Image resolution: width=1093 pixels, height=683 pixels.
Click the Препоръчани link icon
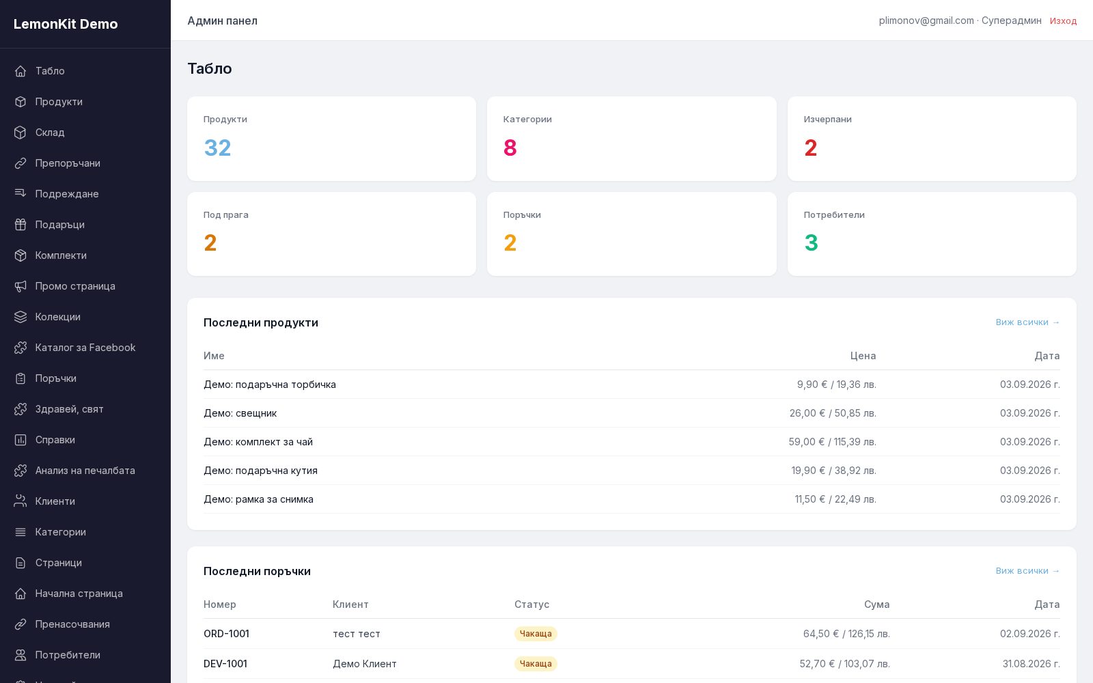pyautogui.click(x=20, y=163)
